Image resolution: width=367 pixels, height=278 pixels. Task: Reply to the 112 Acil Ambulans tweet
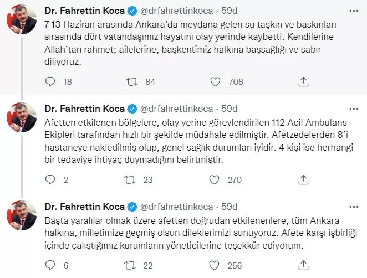pos(50,179)
